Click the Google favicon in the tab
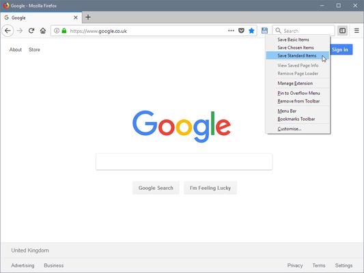 click(x=7, y=17)
